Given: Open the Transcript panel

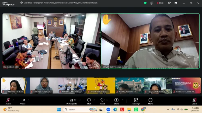Looking at the screenshot, I should [136, 101].
